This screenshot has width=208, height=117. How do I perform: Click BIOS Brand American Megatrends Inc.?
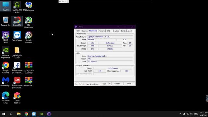[x=110, y=56]
